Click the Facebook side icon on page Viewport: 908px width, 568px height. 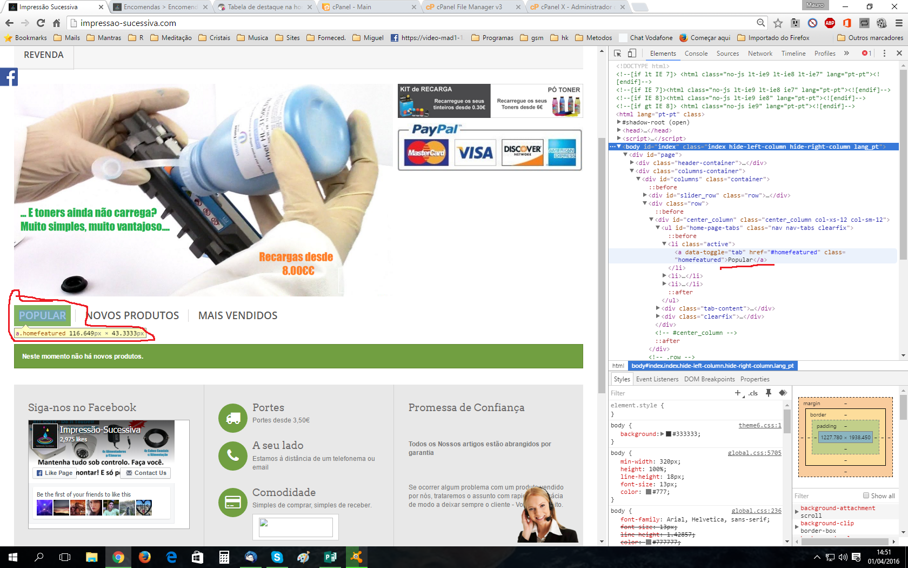[9, 77]
